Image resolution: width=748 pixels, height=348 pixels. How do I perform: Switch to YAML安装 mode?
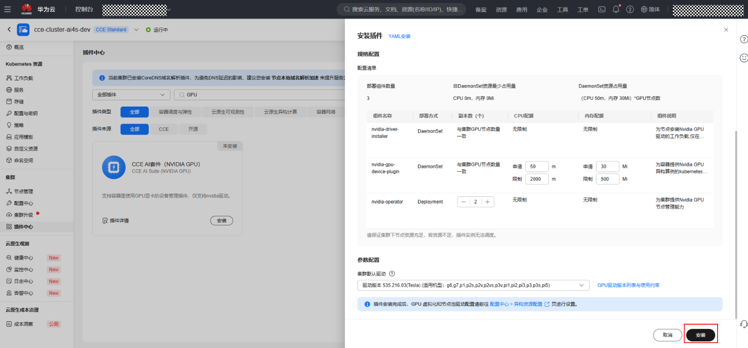click(x=399, y=36)
